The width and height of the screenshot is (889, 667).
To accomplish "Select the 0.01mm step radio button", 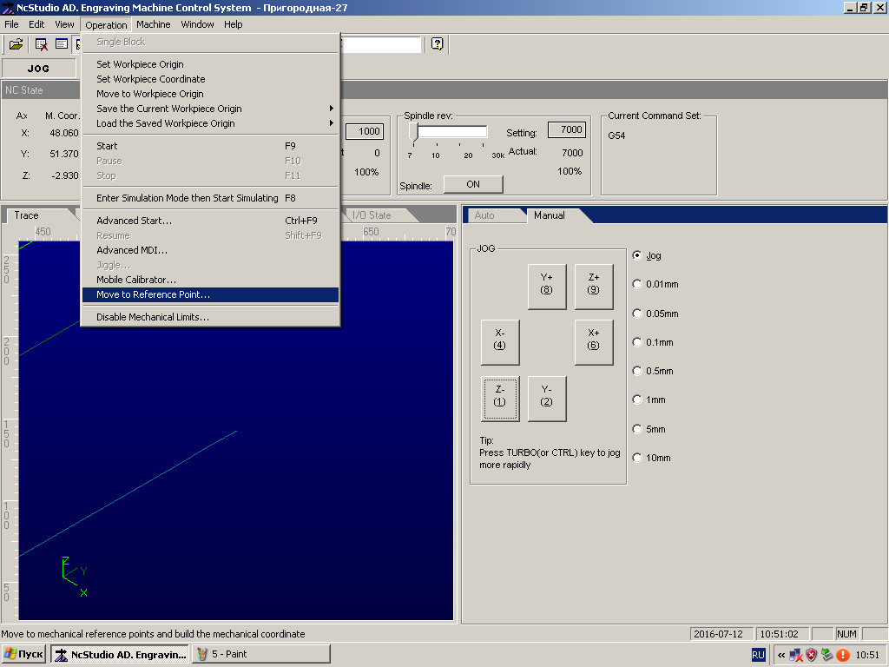I will pyautogui.click(x=637, y=284).
